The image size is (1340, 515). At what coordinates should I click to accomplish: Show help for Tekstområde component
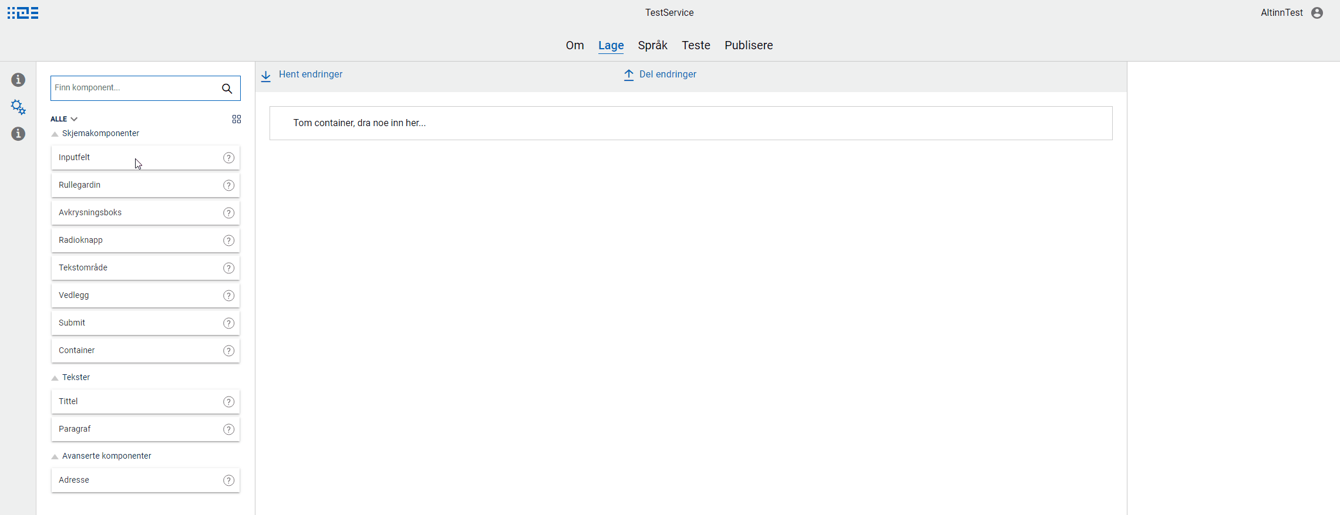tap(229, 268)
